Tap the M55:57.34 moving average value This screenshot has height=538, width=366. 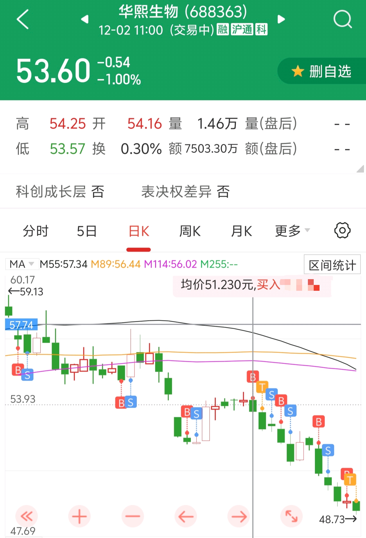63,264
